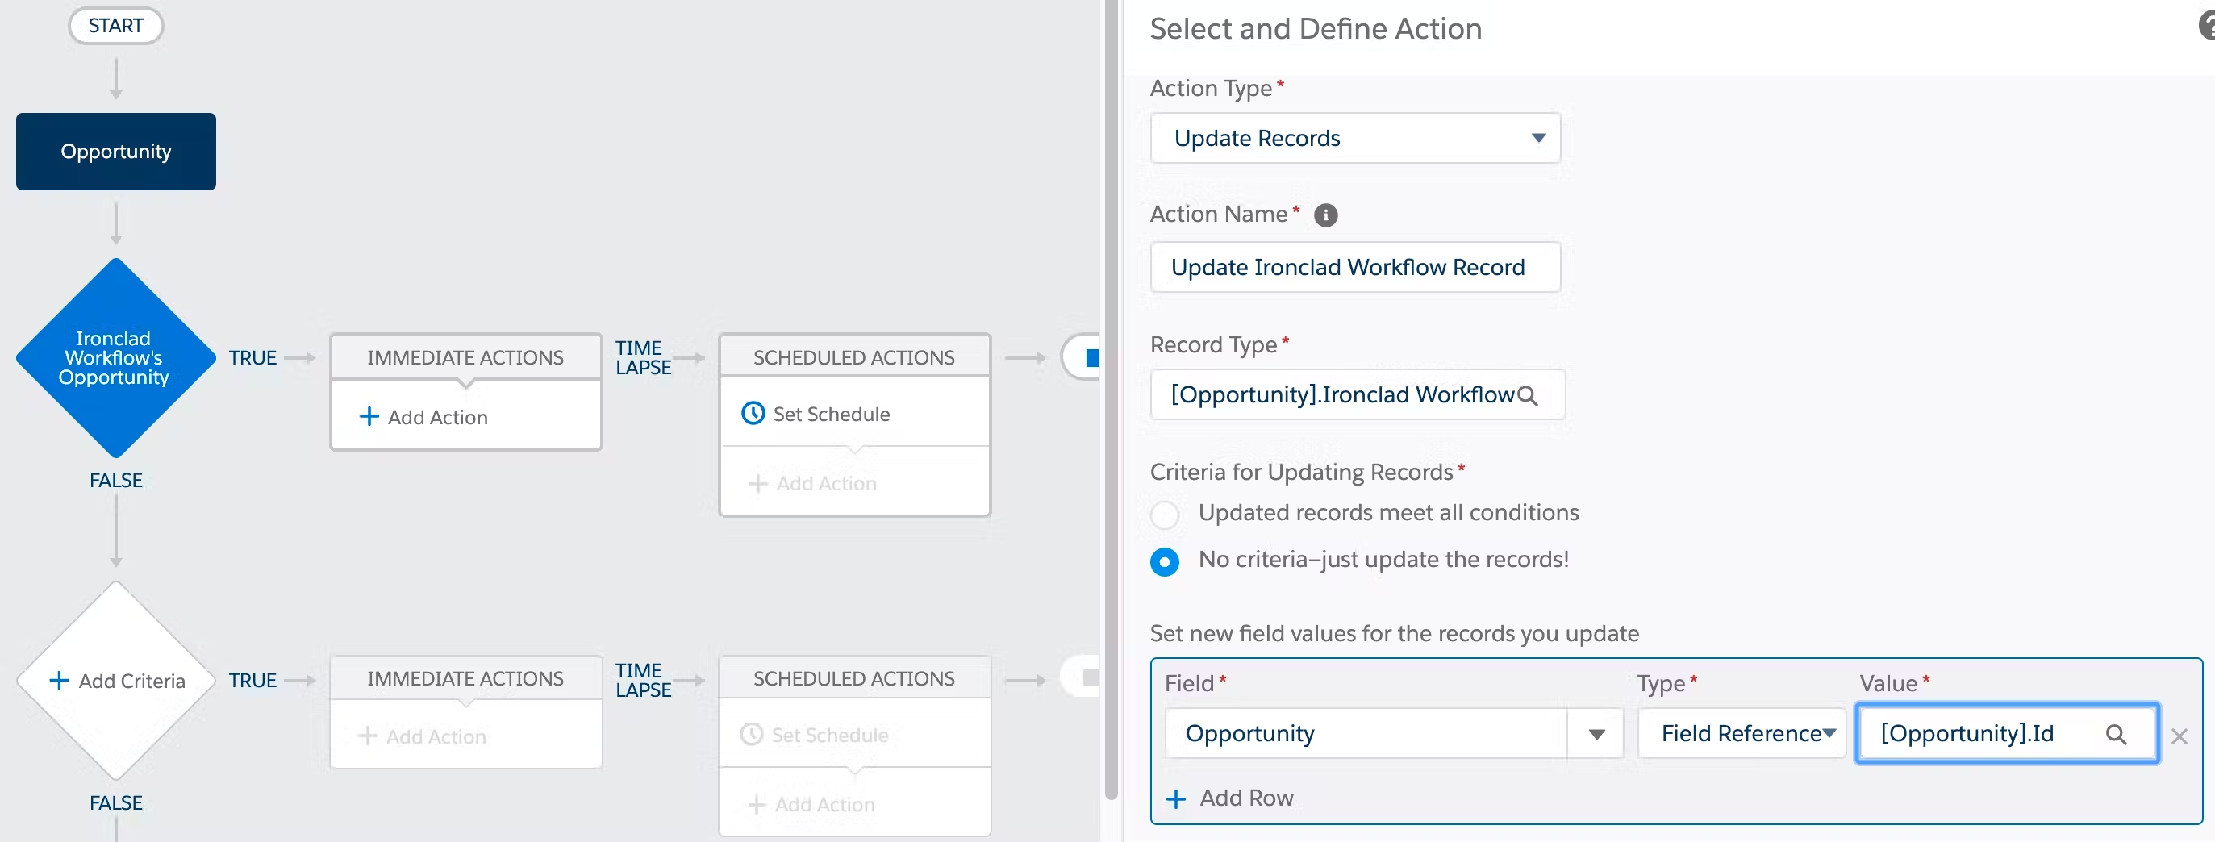
Task: Click Add Row link
Action: pos(1246,798)
